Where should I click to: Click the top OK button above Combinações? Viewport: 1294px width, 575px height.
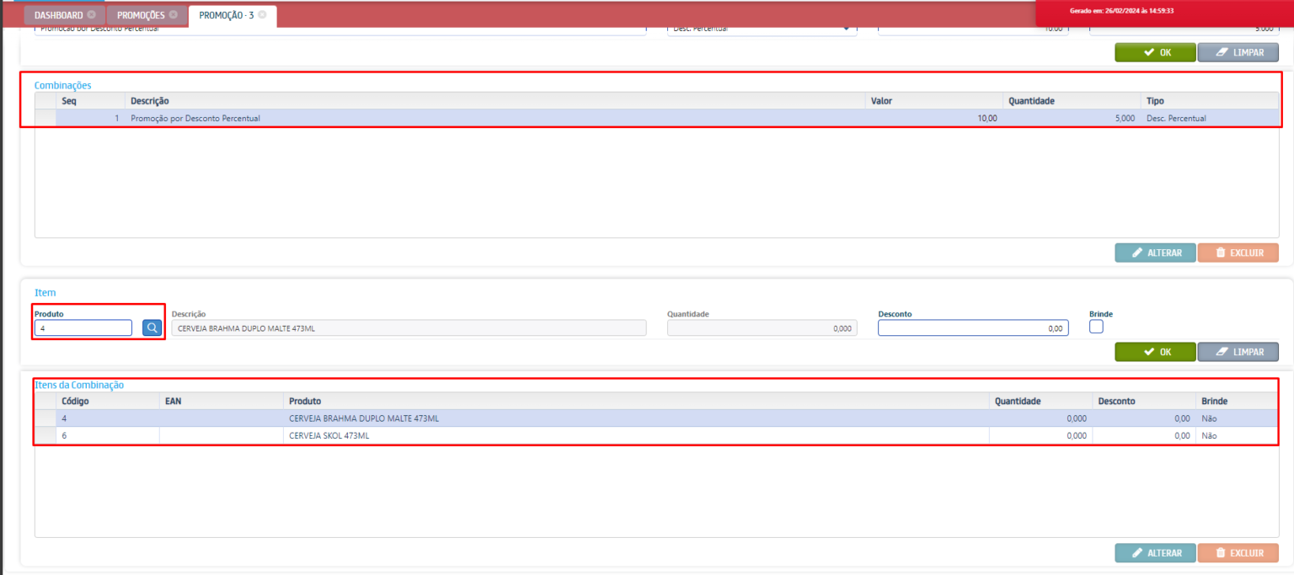(1155, 52)
